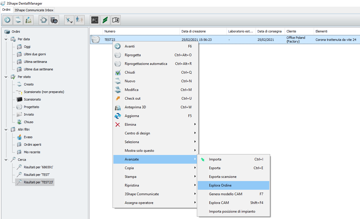This screenshot has height=219, width=360.
Task: Click the tooth design toolbar icon
Action: pos(28,20)
